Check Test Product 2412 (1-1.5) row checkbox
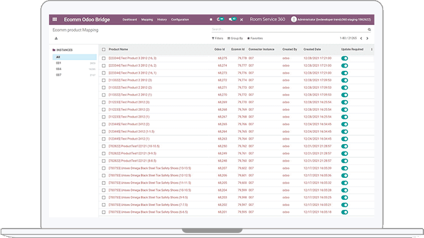The image size is (424, 238). pos(104,132)
